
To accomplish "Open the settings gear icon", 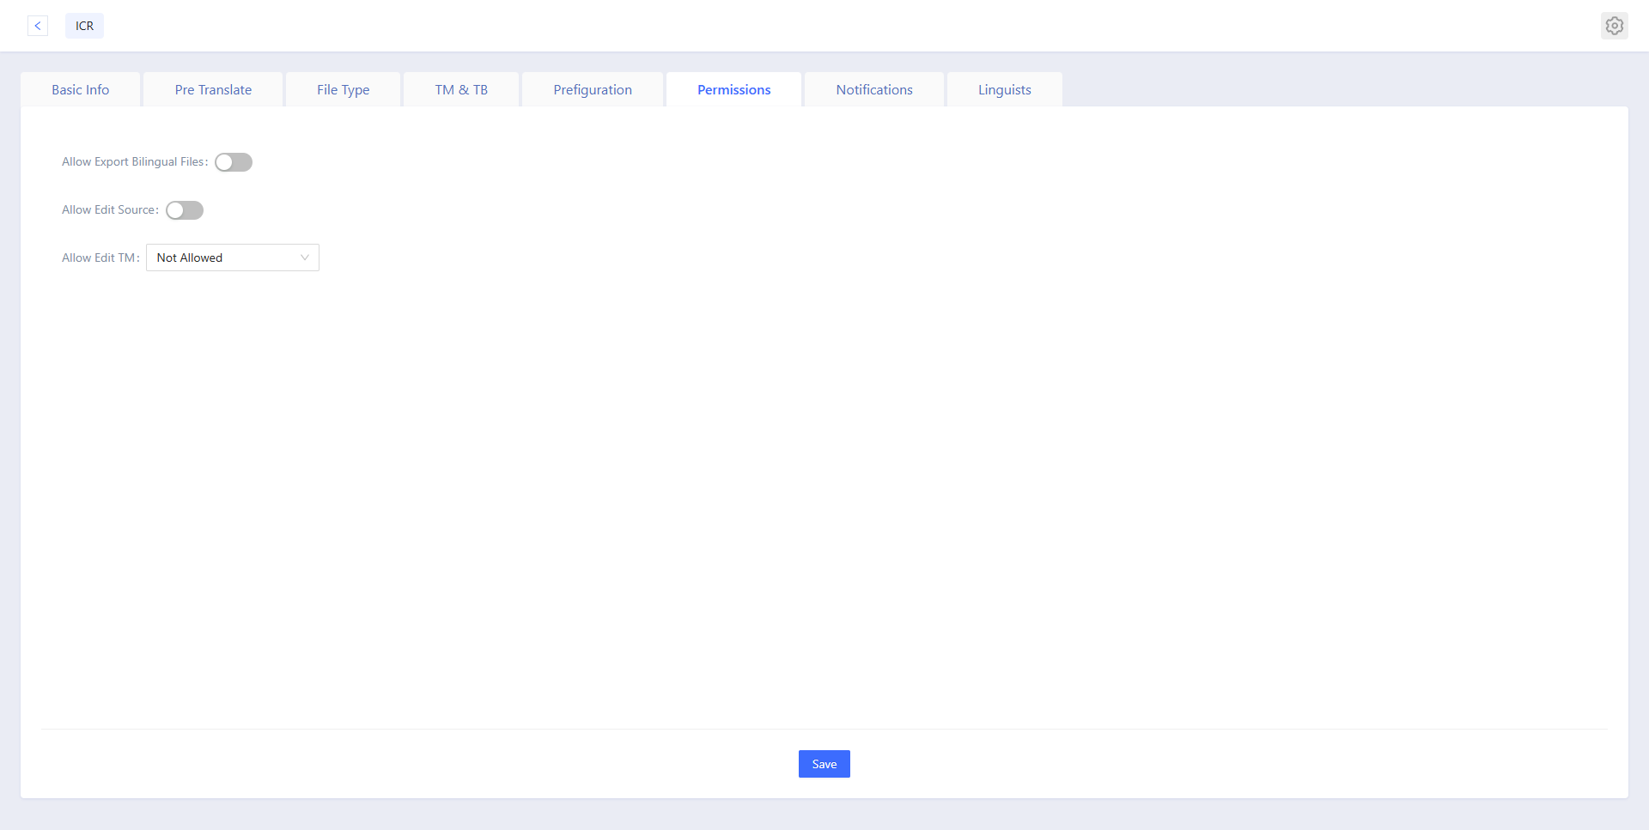I will click(1615, 26).
